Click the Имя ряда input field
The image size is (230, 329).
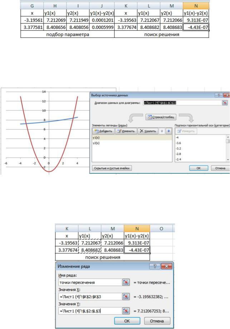90,283
